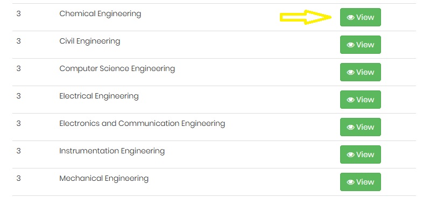Click eye icon for Electronics and Communication Engineering
The width and height of the screenshot is (423, 197).
350,128
